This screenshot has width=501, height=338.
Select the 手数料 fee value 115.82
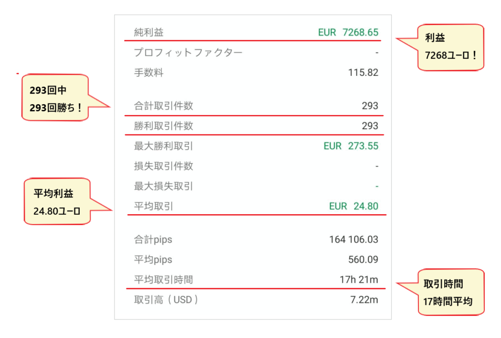(x=363, y=73)
